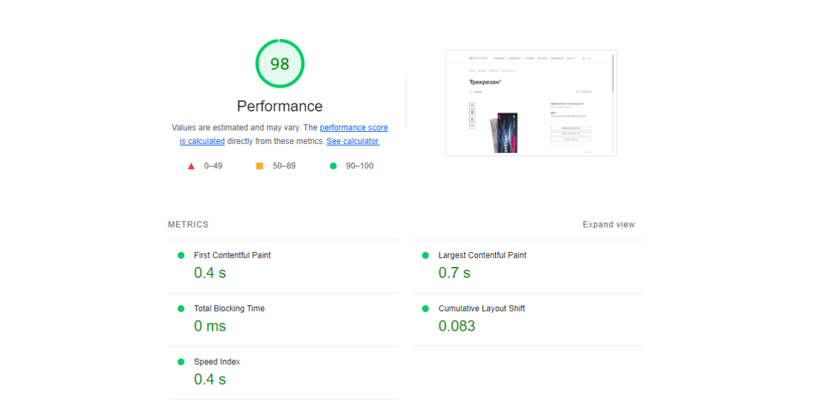816x409 pixels.
Task: Click the Speed Index value 0.4 s
Action: pyautogui.click(x=210, y=379)
